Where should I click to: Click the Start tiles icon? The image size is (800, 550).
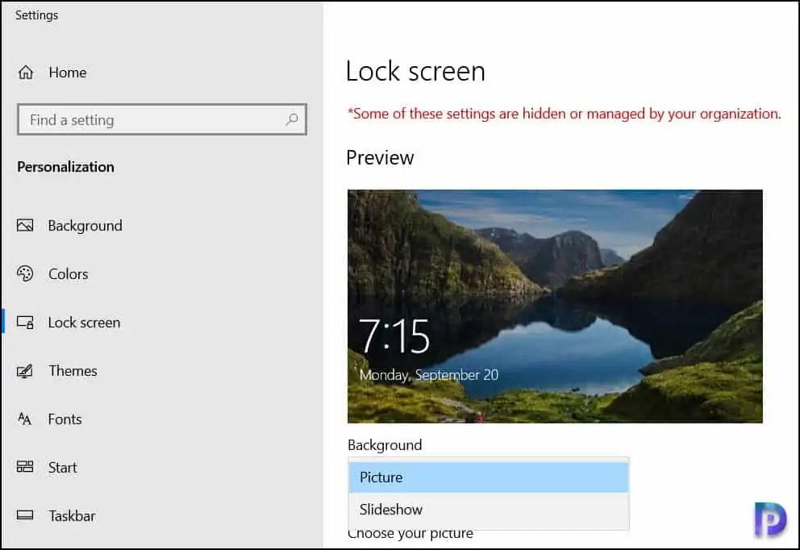25,467
